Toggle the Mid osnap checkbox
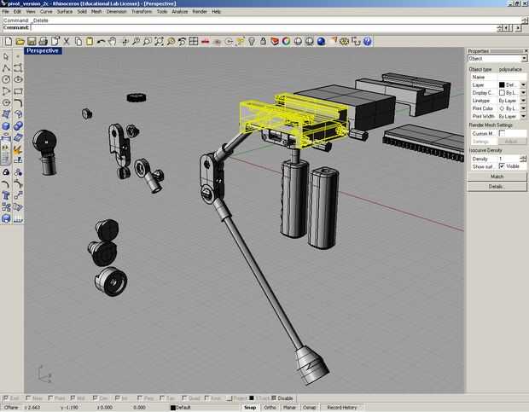 73,398
